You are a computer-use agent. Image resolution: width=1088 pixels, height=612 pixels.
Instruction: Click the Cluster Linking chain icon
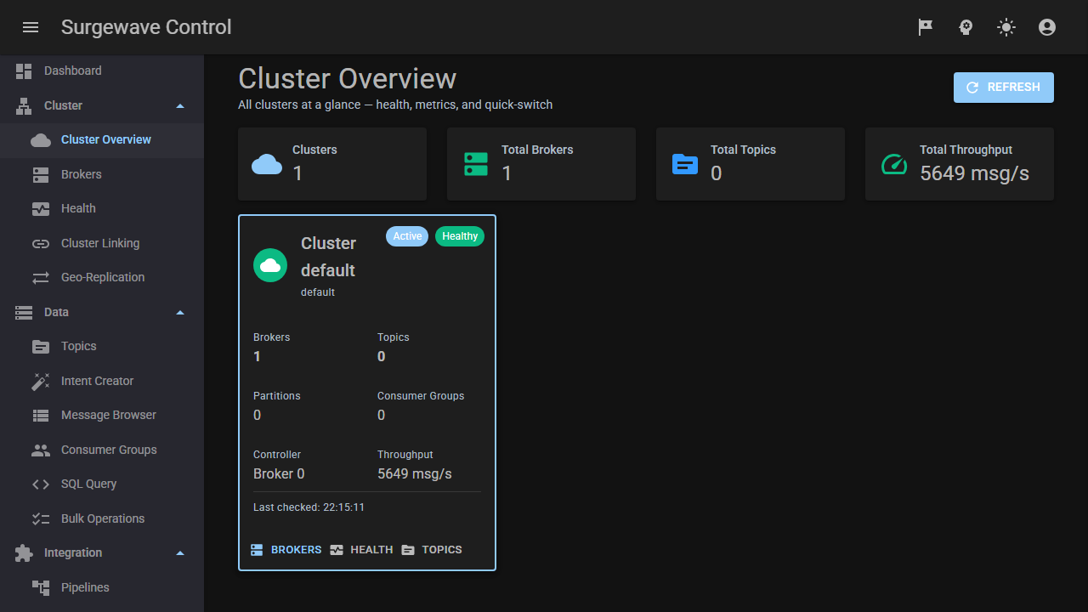[x=41, y=244]
